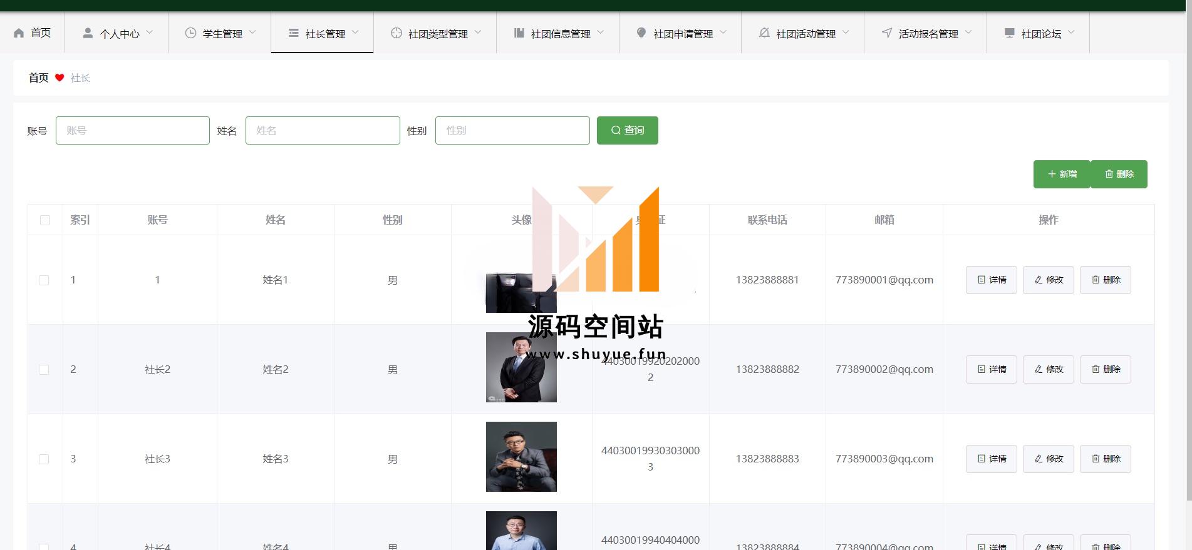Click the avatar photo in 社长2 row
1192x550 pixels.
(x=521, y=367)
